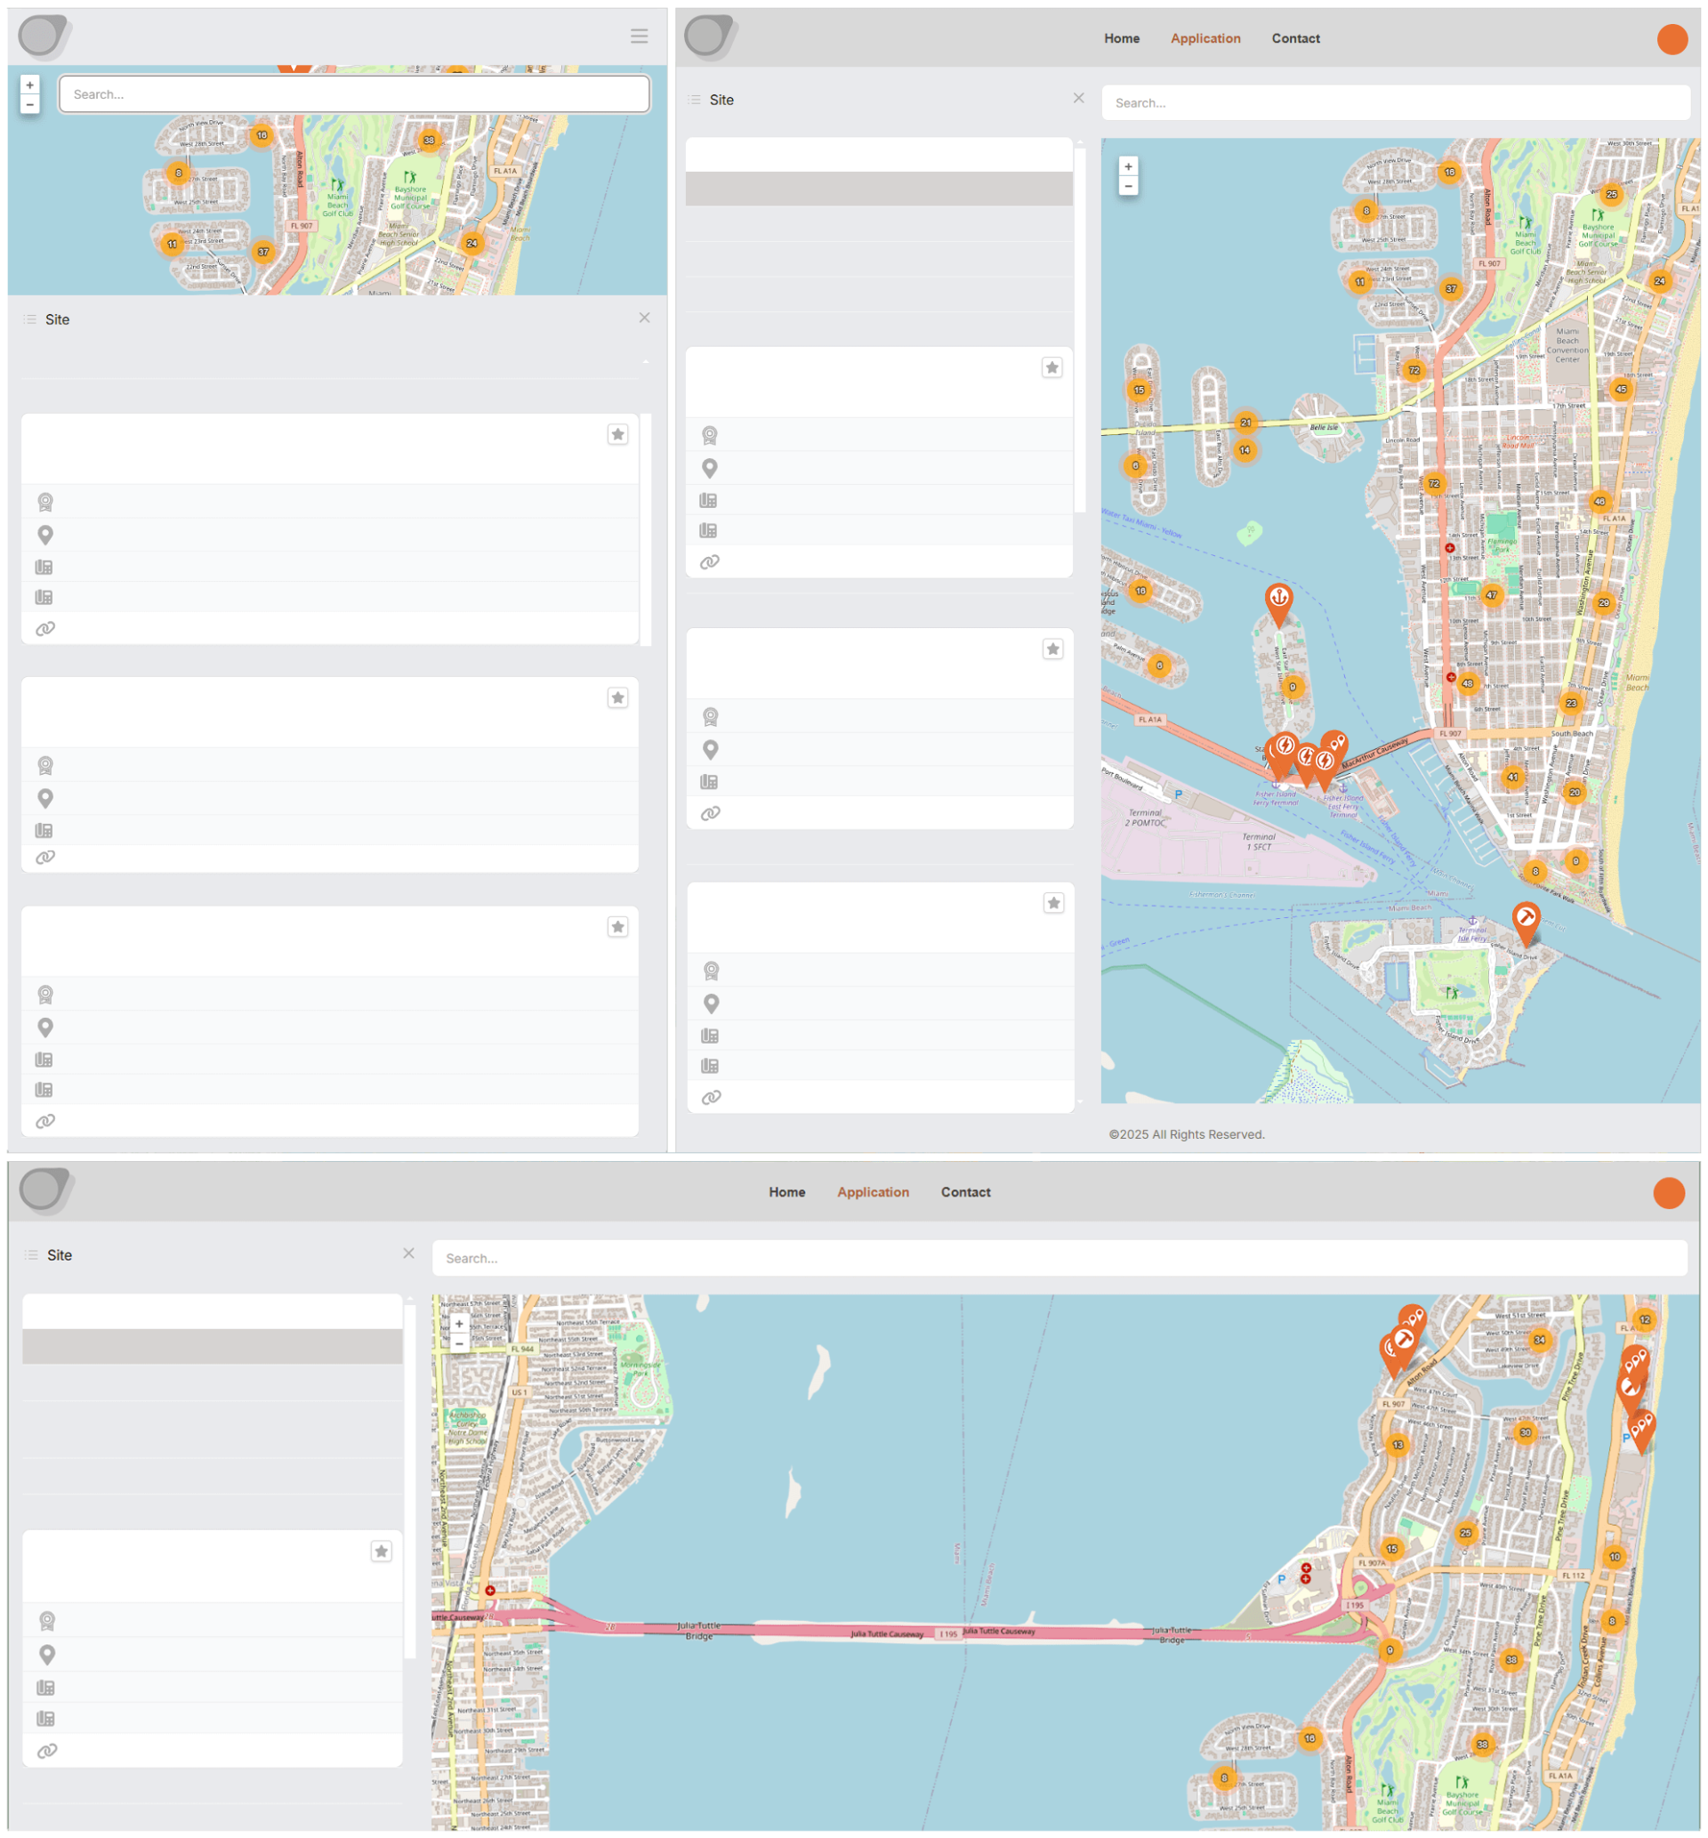The image size is (1708, 1838).
Task: Go to Home in the top-right desktop view
Action: point(1121,38)
